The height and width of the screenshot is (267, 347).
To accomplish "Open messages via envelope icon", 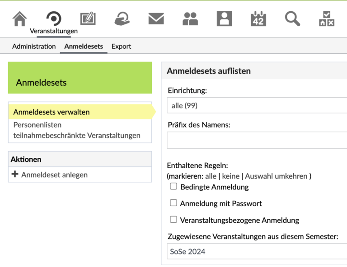I will pyautogui.click(x=156, y=18).
